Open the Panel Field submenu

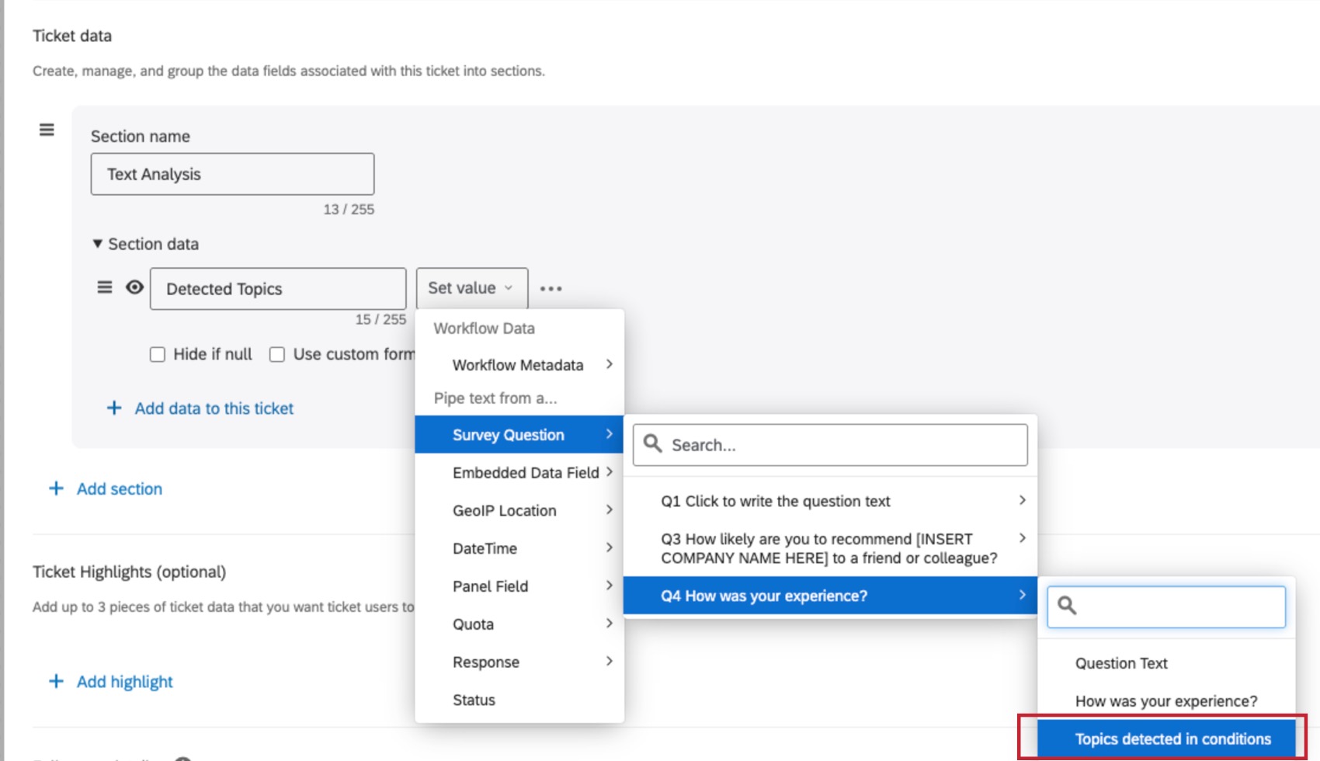click(519, 586)
